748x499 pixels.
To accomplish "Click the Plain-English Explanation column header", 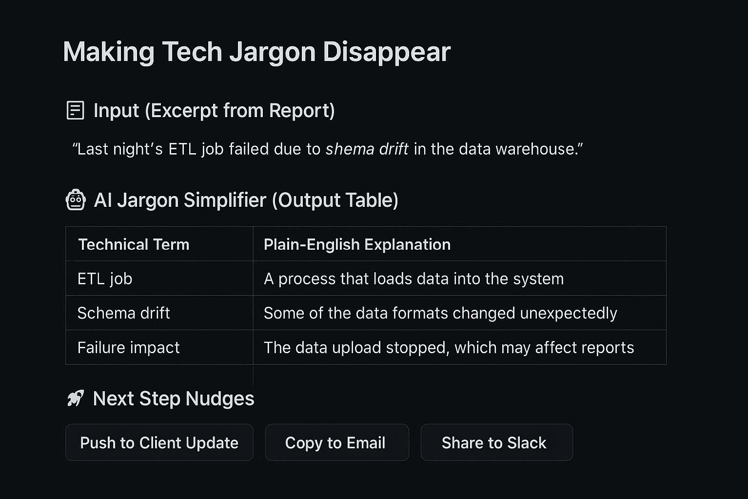I will pos(357,244).
